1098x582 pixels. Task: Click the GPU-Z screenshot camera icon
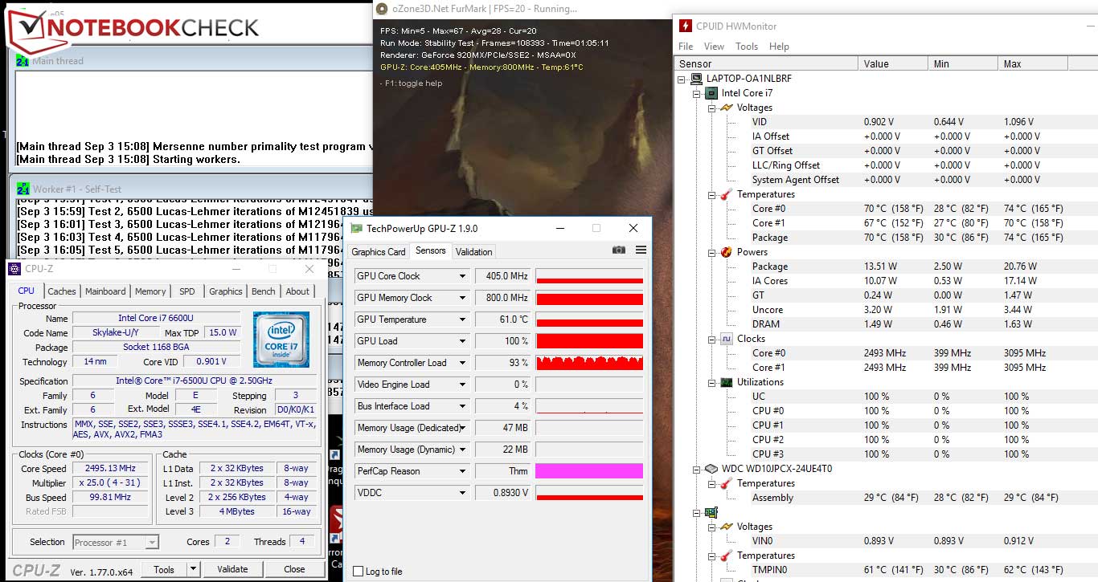[x=618, y=250]
